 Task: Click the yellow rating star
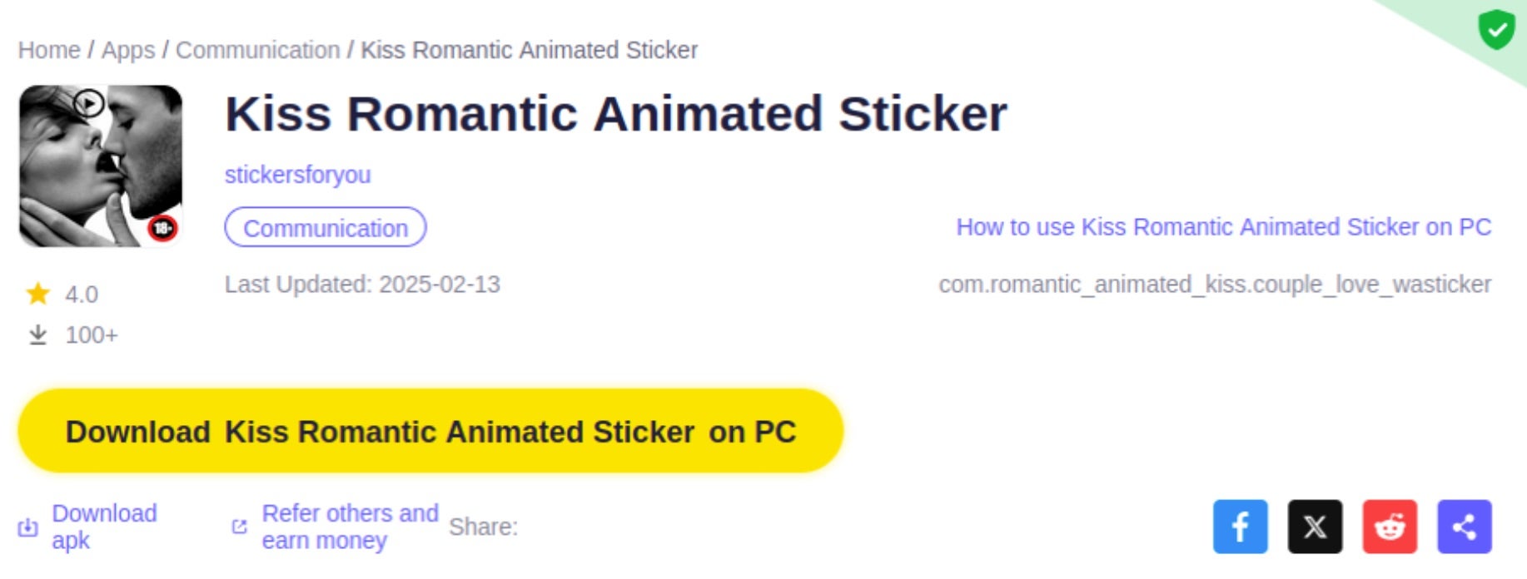[37, 294]
